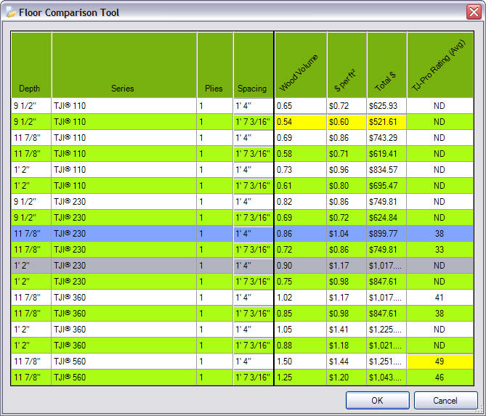
Task: Click the TJ-Pro Rating (Avg) column header
Action: [440, 65]
